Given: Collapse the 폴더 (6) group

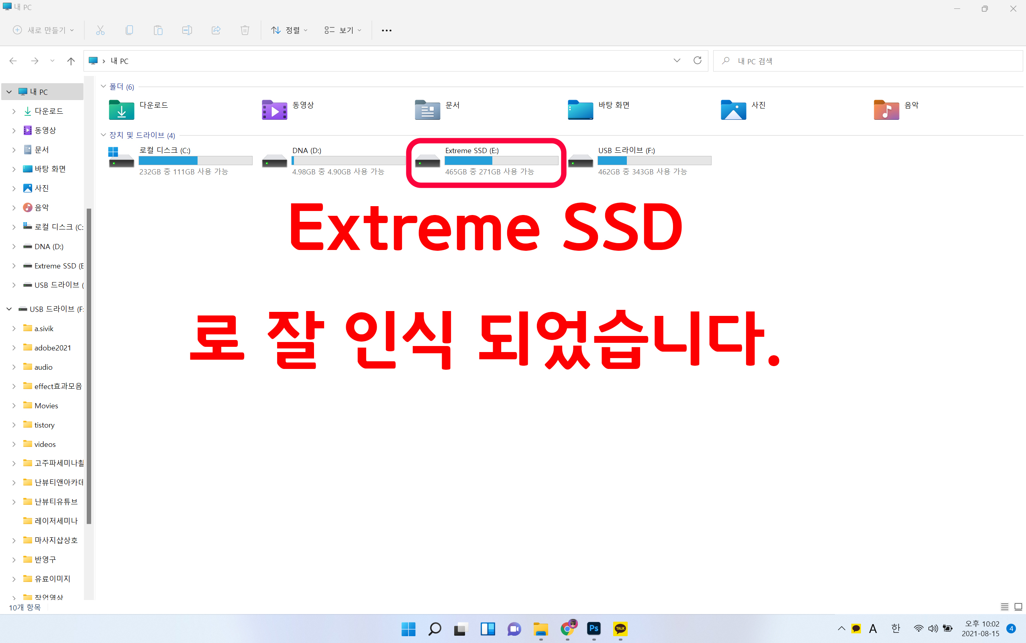Looking at the screenshot, I should pyautogui.click(x=103, y=86).
